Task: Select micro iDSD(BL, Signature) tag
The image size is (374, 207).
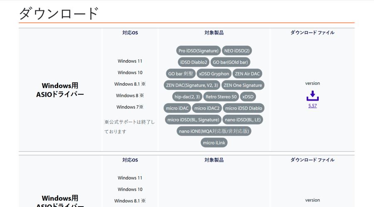Action: (x=193, y=120)
